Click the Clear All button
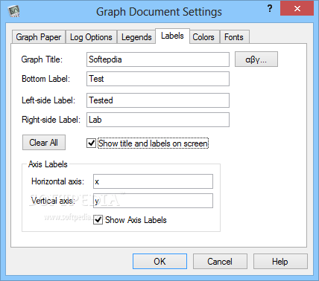The height and width of the screenshot is (281, 319). click(44, 143)
